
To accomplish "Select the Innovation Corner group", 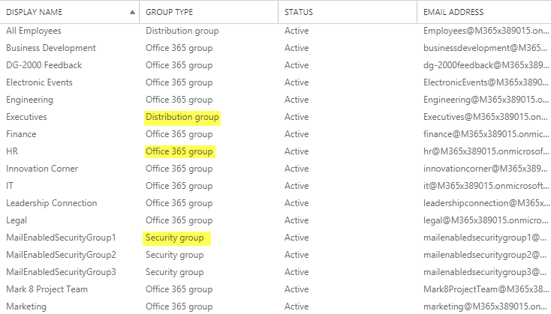I will 275,169.
